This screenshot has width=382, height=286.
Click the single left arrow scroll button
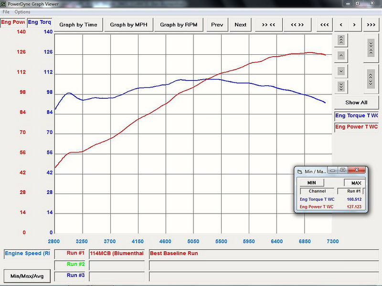pyautogui.click(x=340, y=25)
